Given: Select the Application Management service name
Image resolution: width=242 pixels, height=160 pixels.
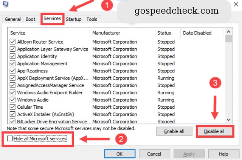Looking at the screenshot, I should (42, 63).
